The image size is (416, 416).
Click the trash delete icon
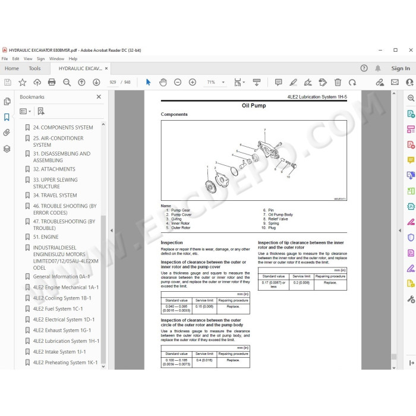(338, 82)
